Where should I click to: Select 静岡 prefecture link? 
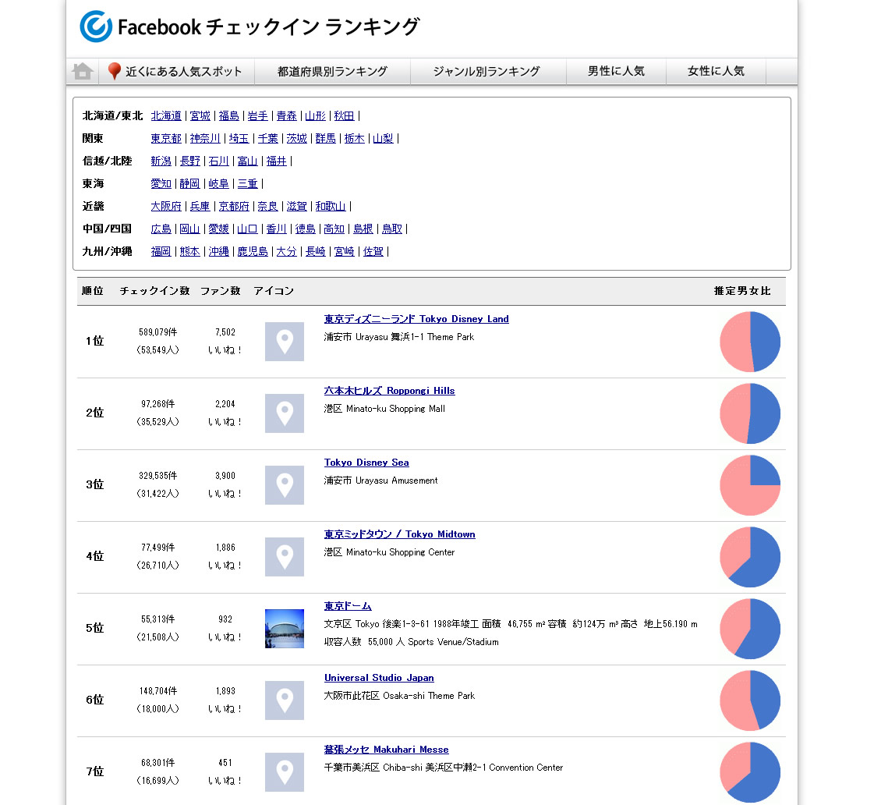[x=189, y=183]
